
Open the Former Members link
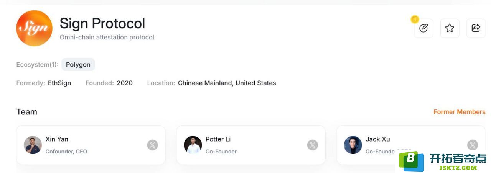[460, 112]
